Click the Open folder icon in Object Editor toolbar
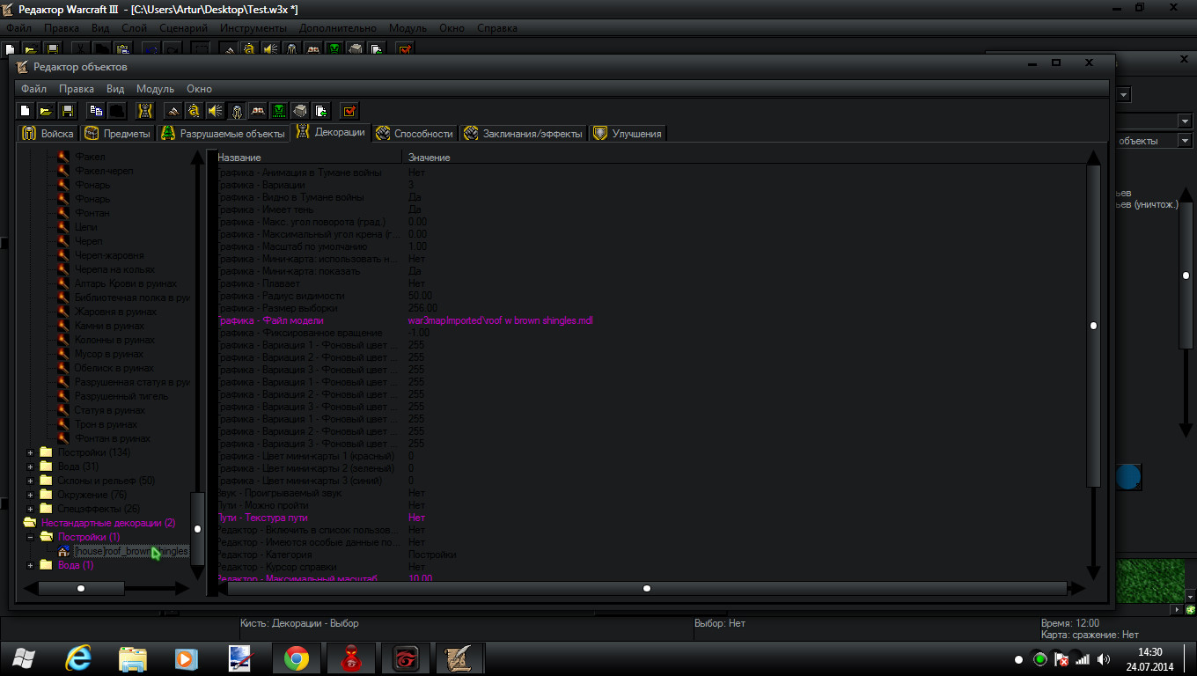This screenshot has width=1197, height=676. [x=46, y=111]
